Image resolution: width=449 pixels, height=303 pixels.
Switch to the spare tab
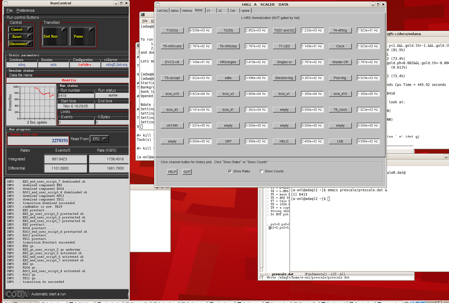(x=245, y=10)
